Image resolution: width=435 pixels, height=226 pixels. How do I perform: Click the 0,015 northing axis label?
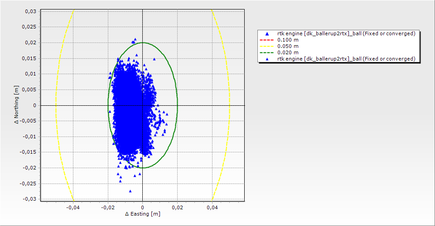29,58
